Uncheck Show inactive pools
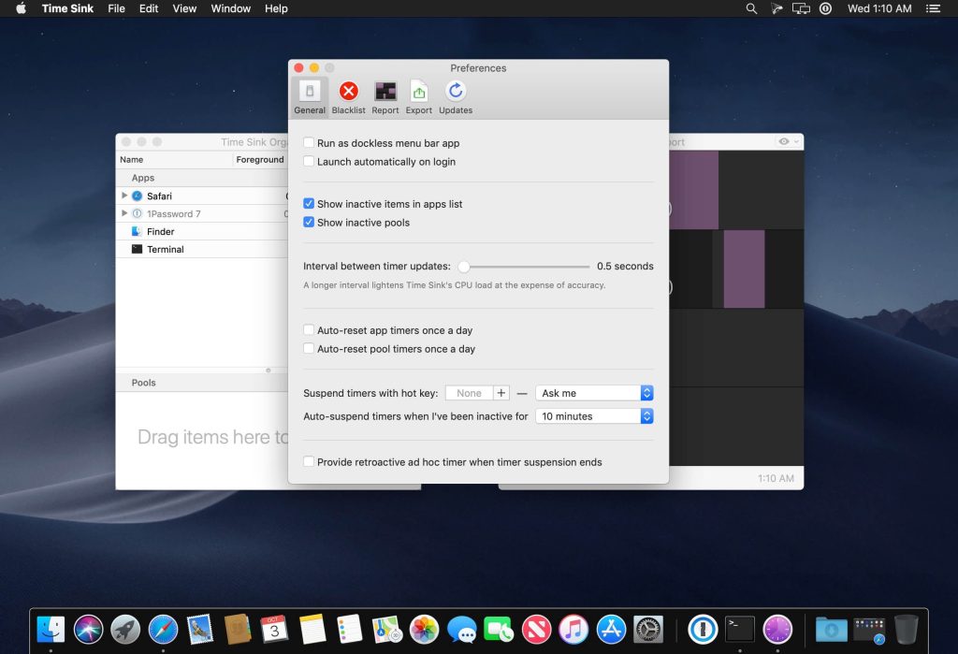This screenshot has width=958, height=654. coord(310,223)
